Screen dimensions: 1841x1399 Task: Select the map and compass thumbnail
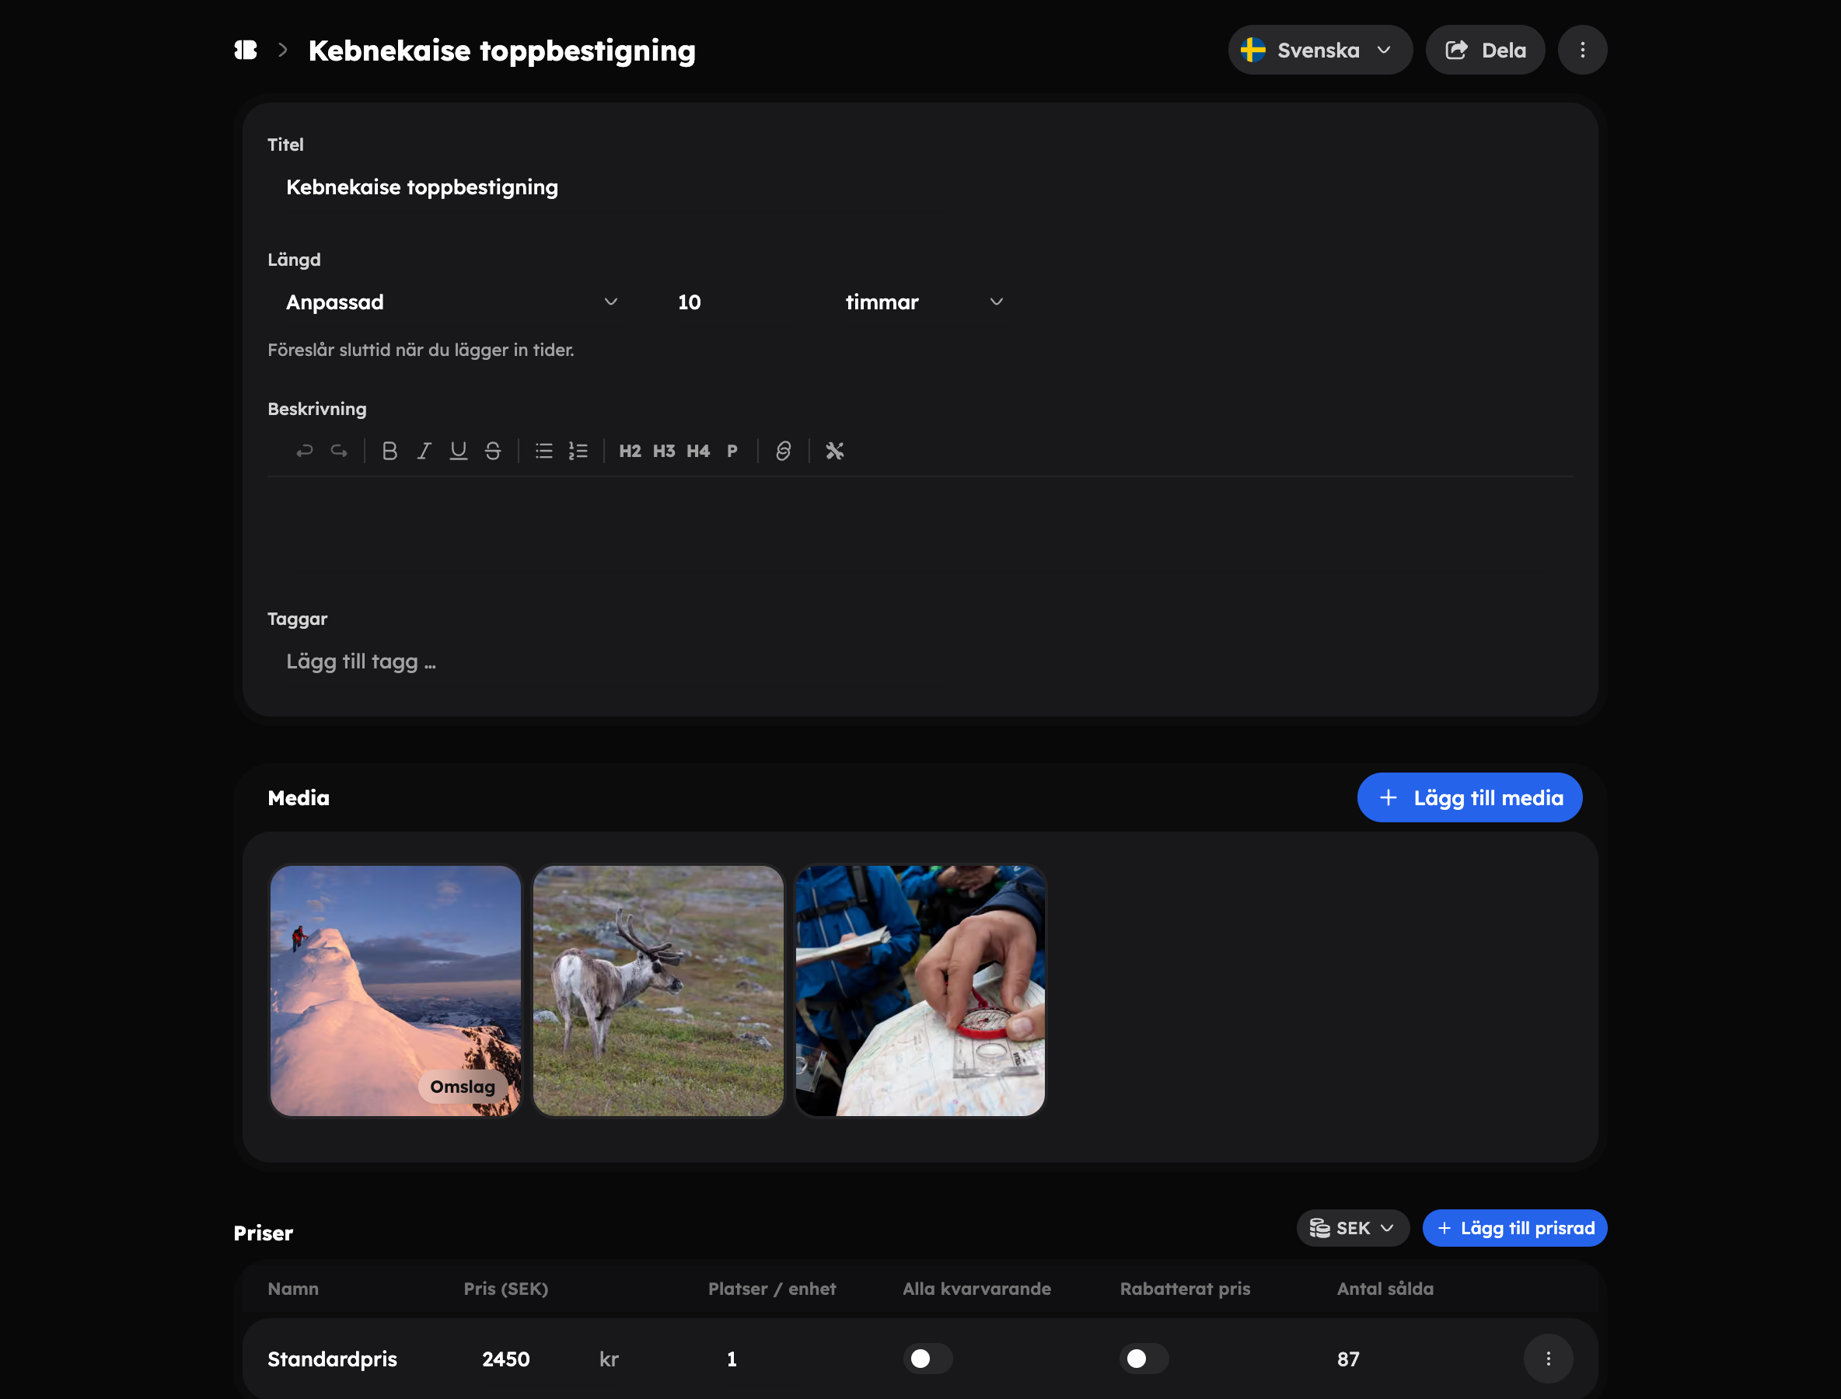[920, 990]
